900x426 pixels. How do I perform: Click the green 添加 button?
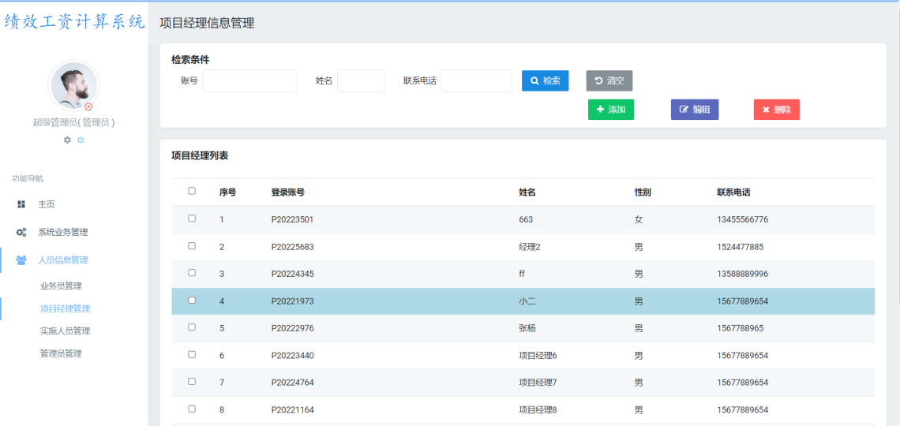coord(611,110)
